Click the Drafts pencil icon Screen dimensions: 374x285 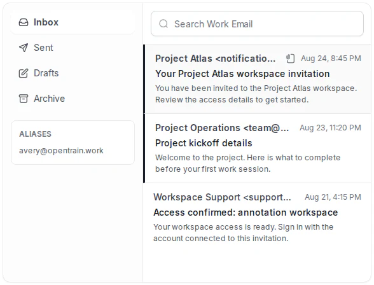point(24,73)
